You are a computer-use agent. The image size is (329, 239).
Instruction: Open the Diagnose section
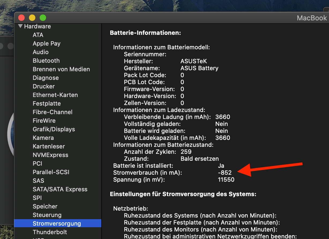click(x=46, y=78)
